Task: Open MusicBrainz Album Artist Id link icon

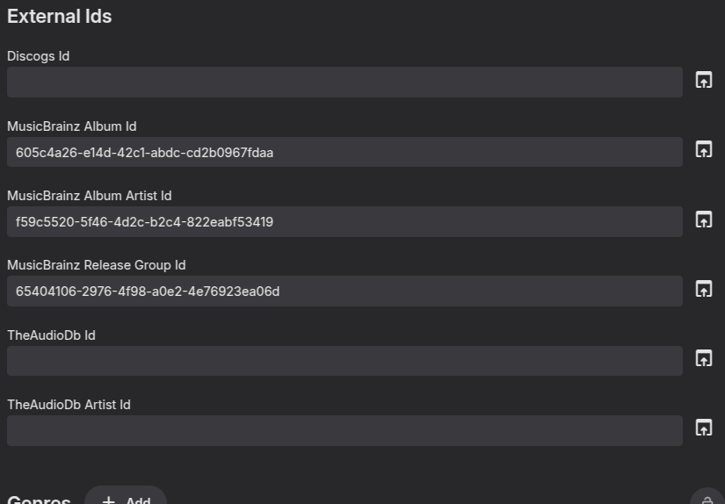Action: tap(704, 220)
